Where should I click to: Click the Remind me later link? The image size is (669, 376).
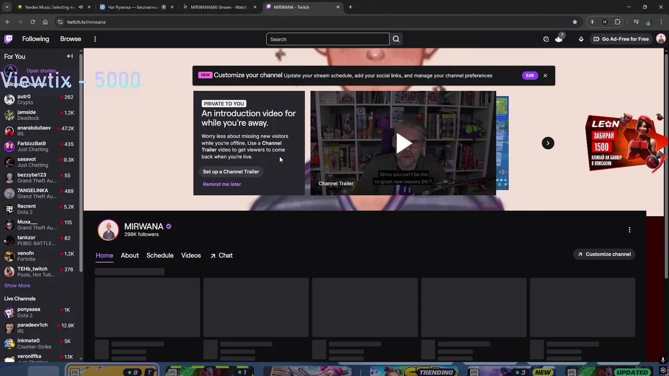(222, 184)
